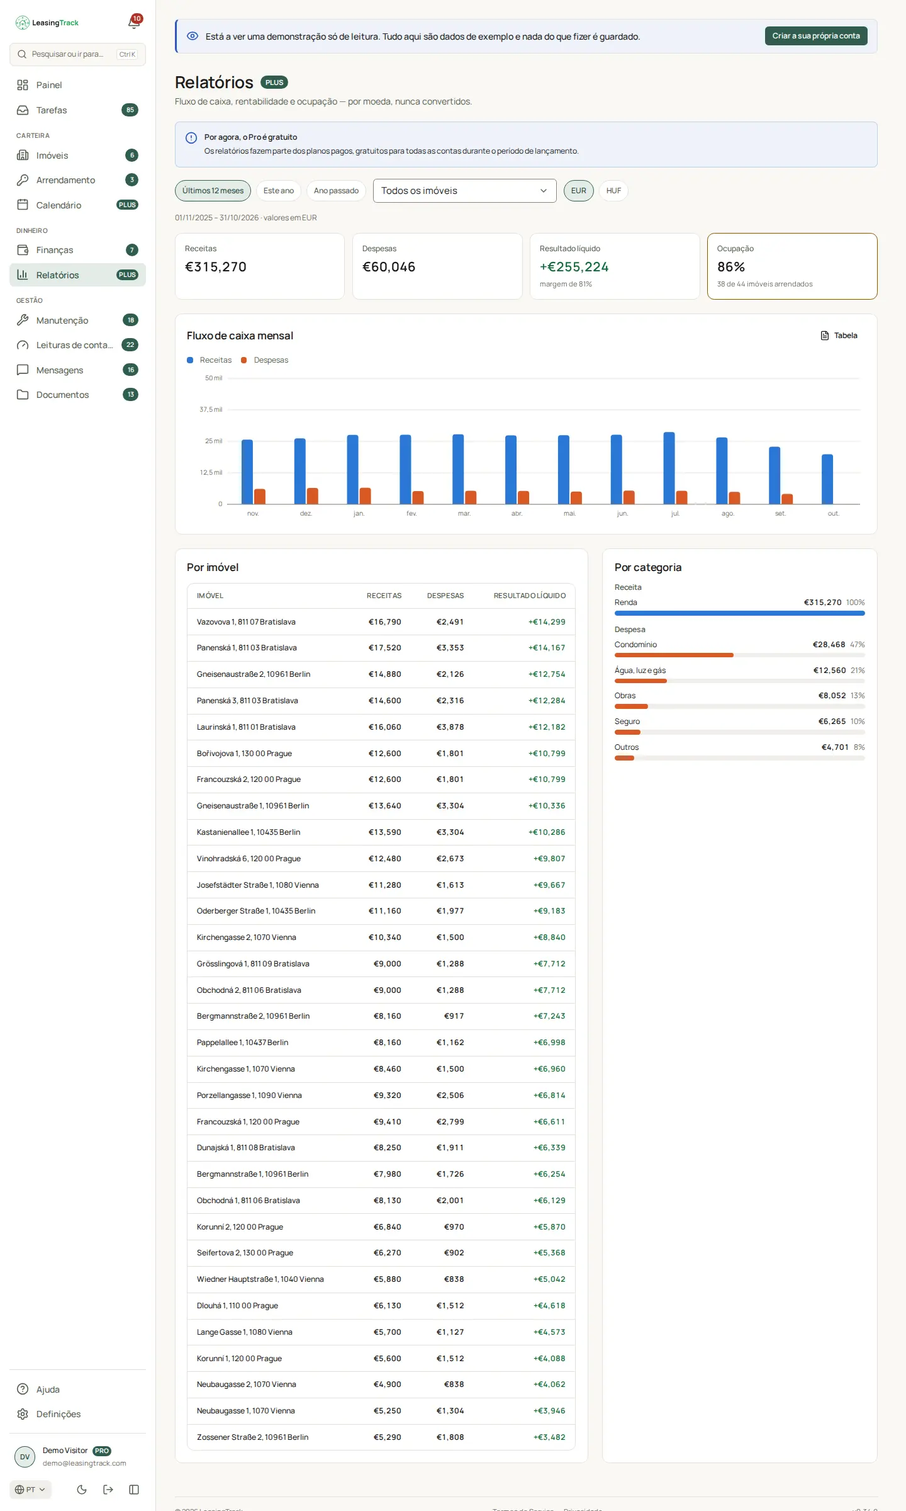Click the Vazovova 1, 811 07 Bratislava row
Screen dimensions: 906x1511
[x=381, y=622]
